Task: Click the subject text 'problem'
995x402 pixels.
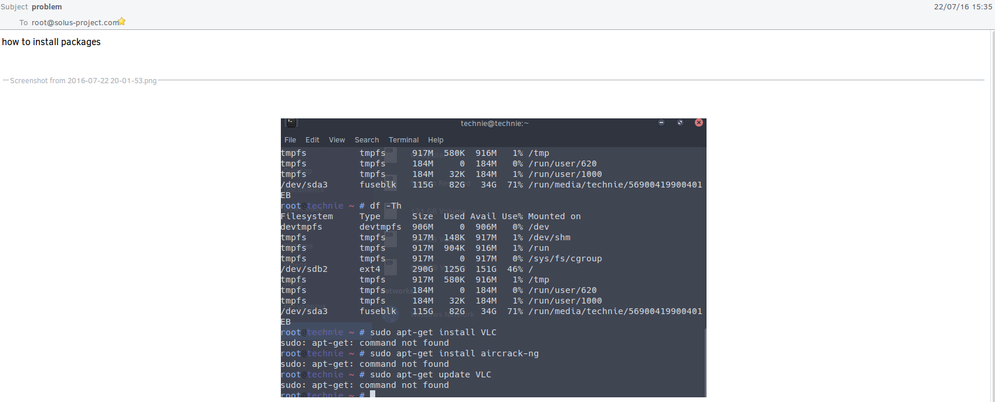Action: 47,7
